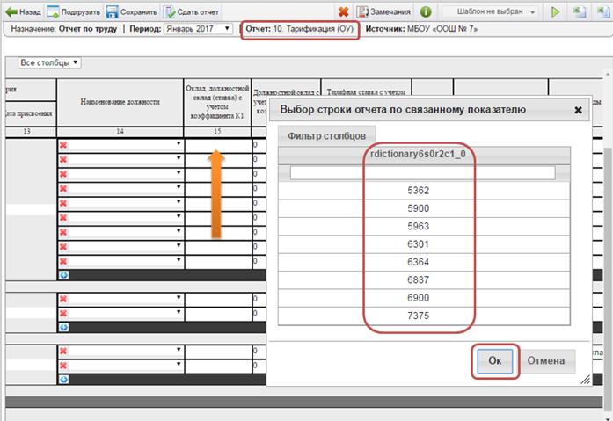Open the Все столбцы column dropdown
Viewport: 613px width, 421px height.
49,63
